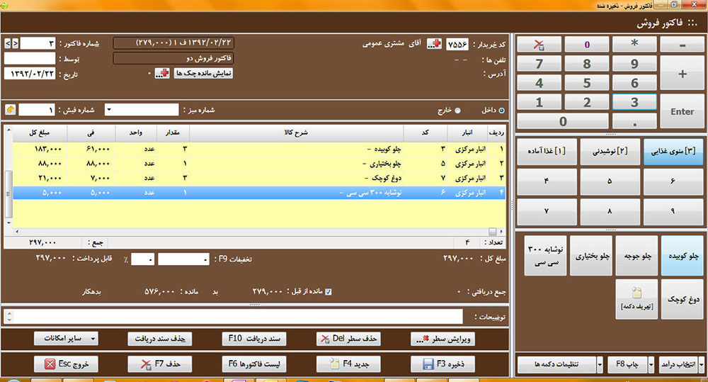708x382 pixels.
Task: Click numpad key 5
Action: [586, 83]
